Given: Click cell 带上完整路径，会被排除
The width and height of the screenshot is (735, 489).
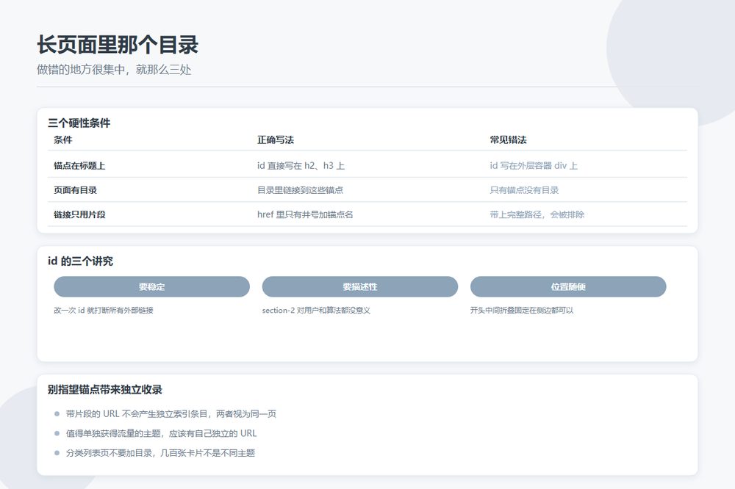Looking at the screenshot, I should point(537,214).
